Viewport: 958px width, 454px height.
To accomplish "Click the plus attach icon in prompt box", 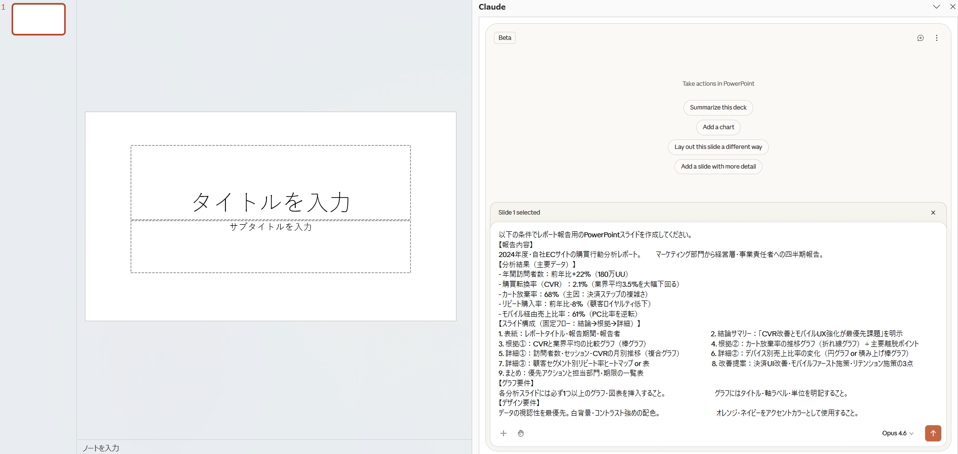I will coord(503,433).
